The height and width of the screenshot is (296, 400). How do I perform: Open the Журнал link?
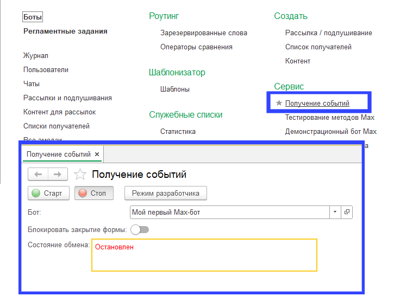click(x=36, y=56)
